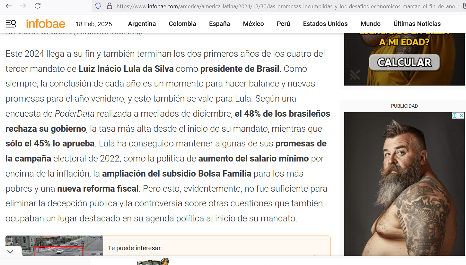Click the site security padlock icon
Image resolution: width=466 pixels, height=265 pixels.
pos(110,6)
